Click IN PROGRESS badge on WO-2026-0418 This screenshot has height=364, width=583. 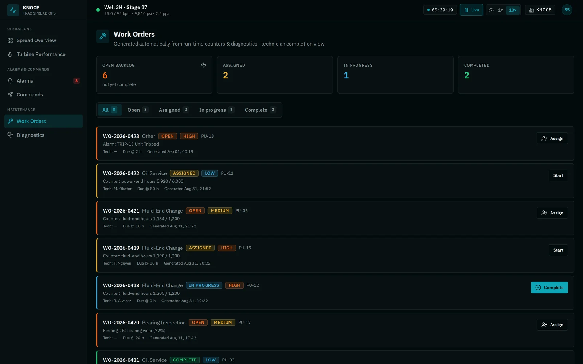pos(204,285)
